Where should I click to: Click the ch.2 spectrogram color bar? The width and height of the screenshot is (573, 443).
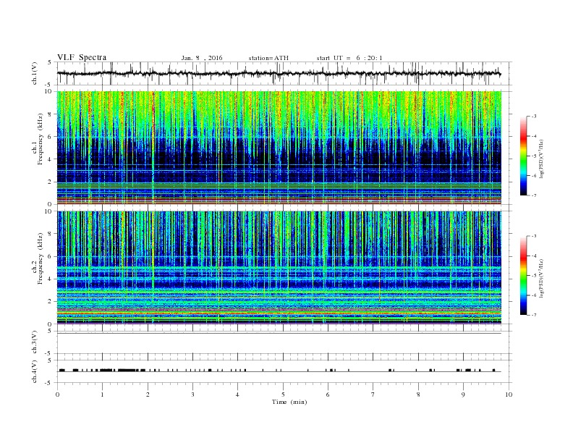524,276
